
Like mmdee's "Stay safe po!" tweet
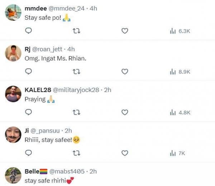(125, 31)
